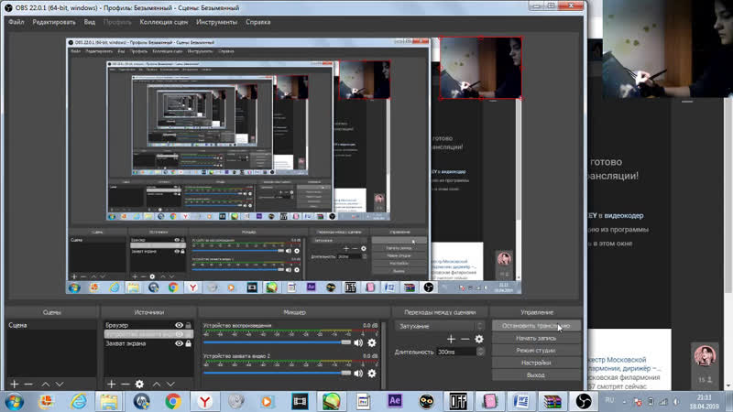Image resolution: width=733 pixels, height=412 pixels.
Task: Toggle visibility of the Захват экрана source
Action: [179, 343]
